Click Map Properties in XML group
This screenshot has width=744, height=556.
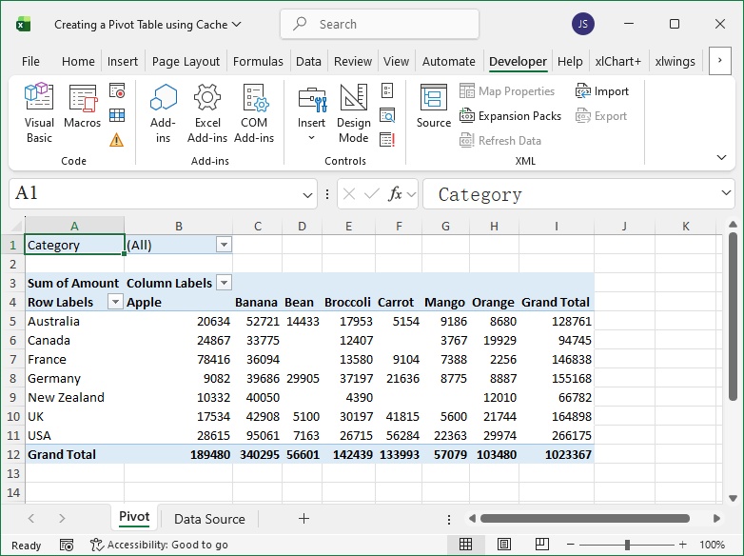[x=507, y=90]
